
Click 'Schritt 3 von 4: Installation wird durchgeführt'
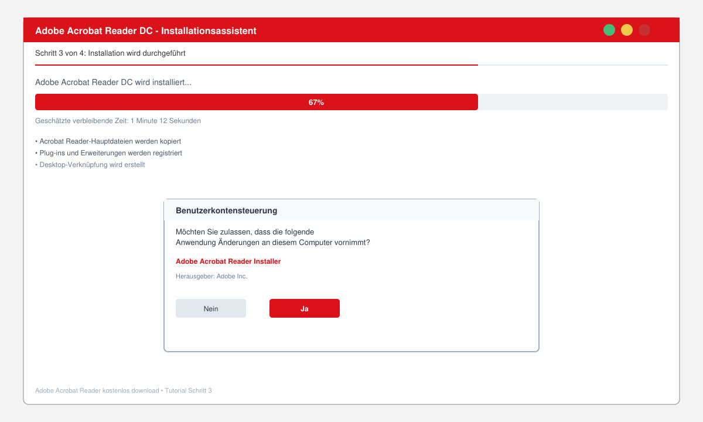click(110, 53)
